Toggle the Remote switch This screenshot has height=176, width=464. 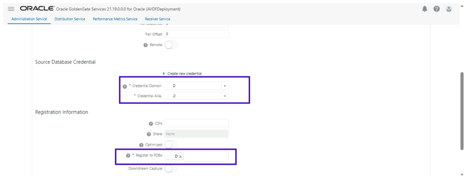[171, 45]
